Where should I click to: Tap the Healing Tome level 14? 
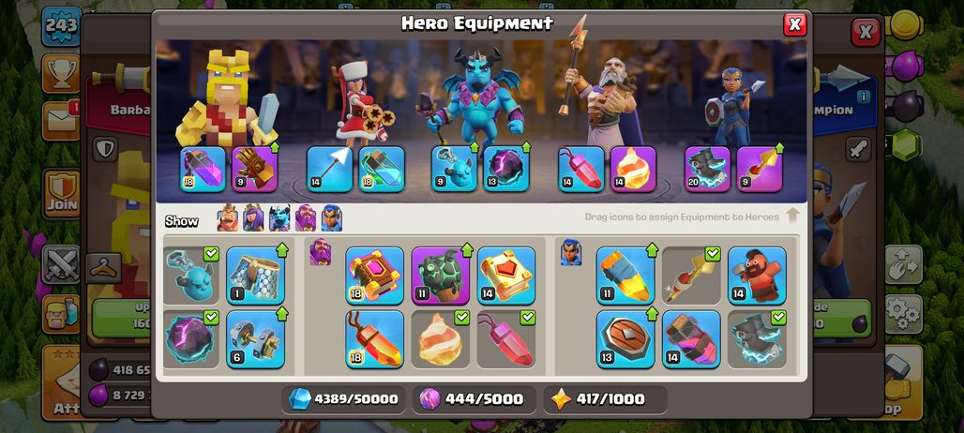point(506,276)
